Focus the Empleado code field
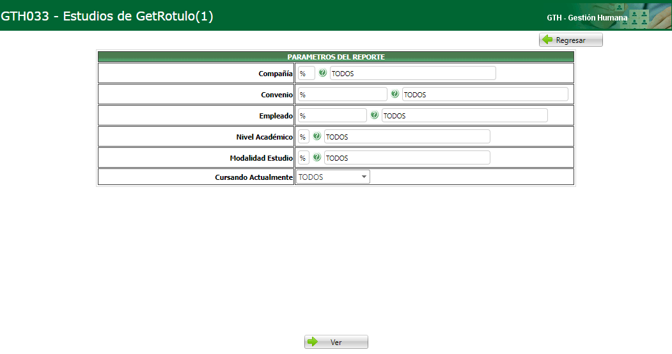 (x=332, y=115)
